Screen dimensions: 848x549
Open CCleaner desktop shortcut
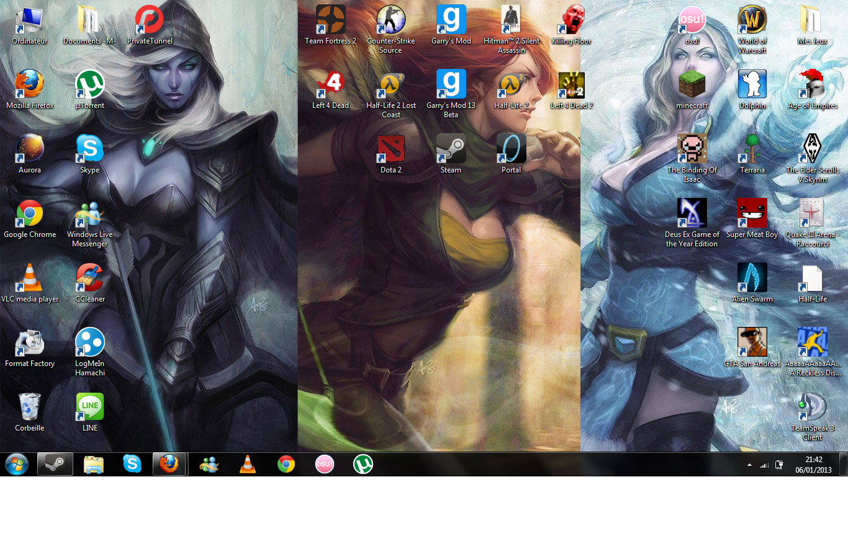pos(89,284)
